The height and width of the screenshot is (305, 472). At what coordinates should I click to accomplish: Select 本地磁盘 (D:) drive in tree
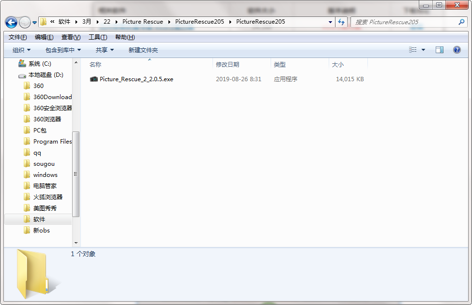pyautogui.click(x=46, y=75)
